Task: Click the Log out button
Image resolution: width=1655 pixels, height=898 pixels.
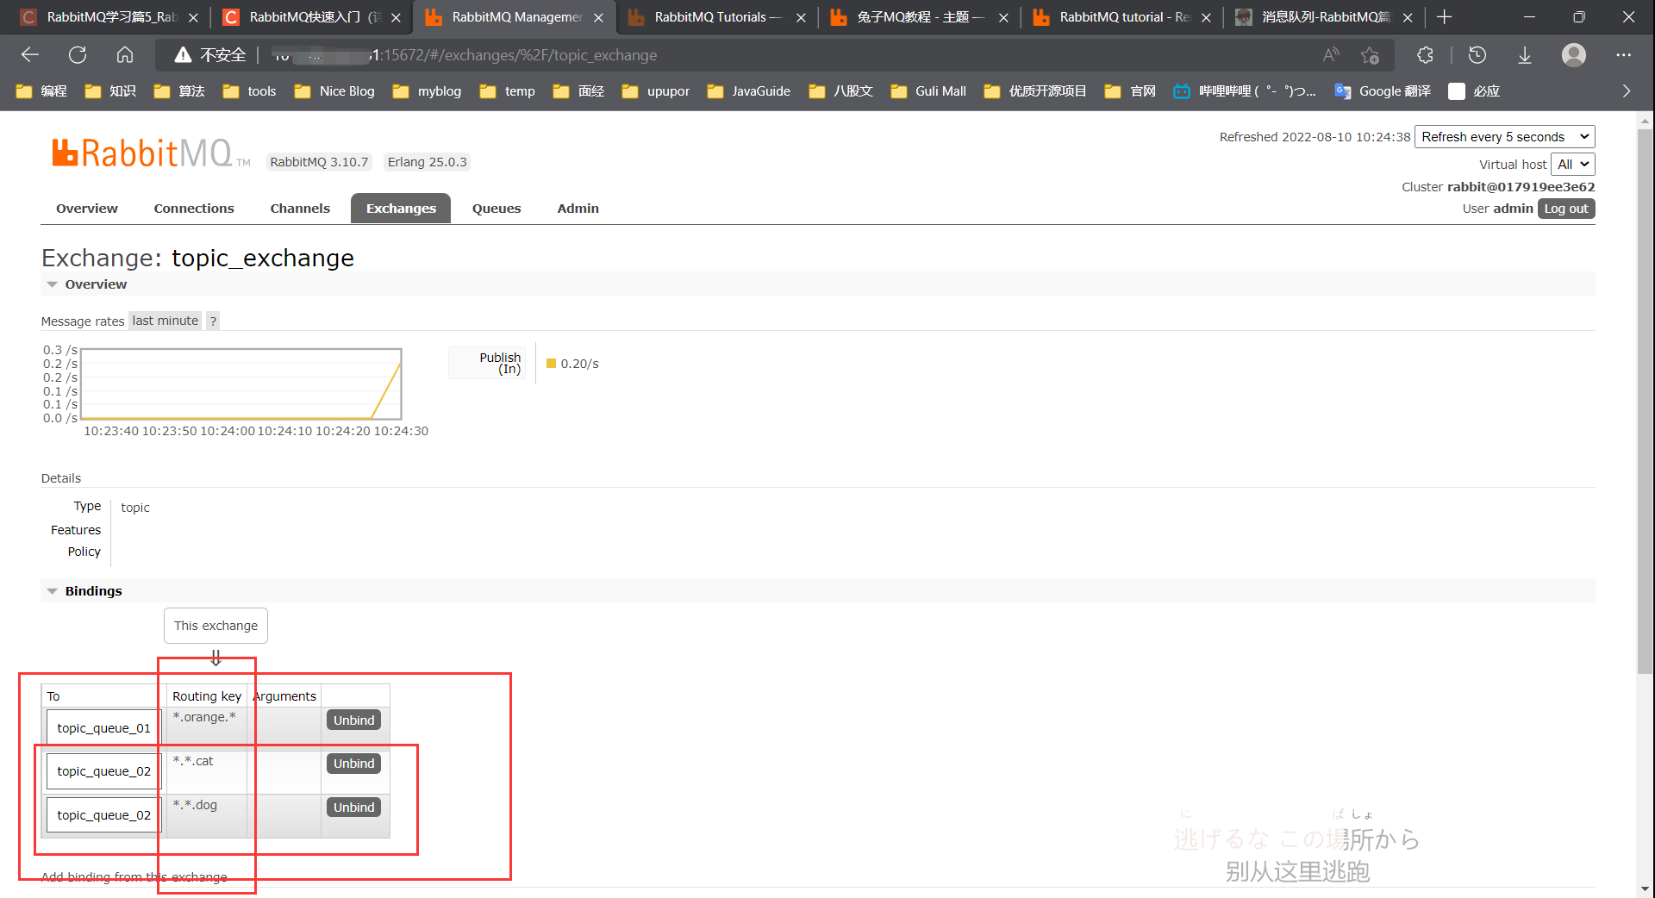Action: [1565, 209]
